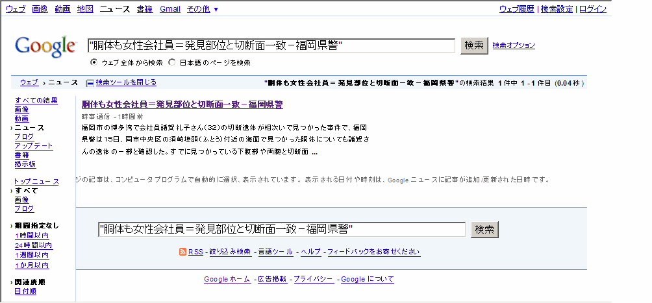Select 書籍 in the left sidebar

[x=21, y=155]
